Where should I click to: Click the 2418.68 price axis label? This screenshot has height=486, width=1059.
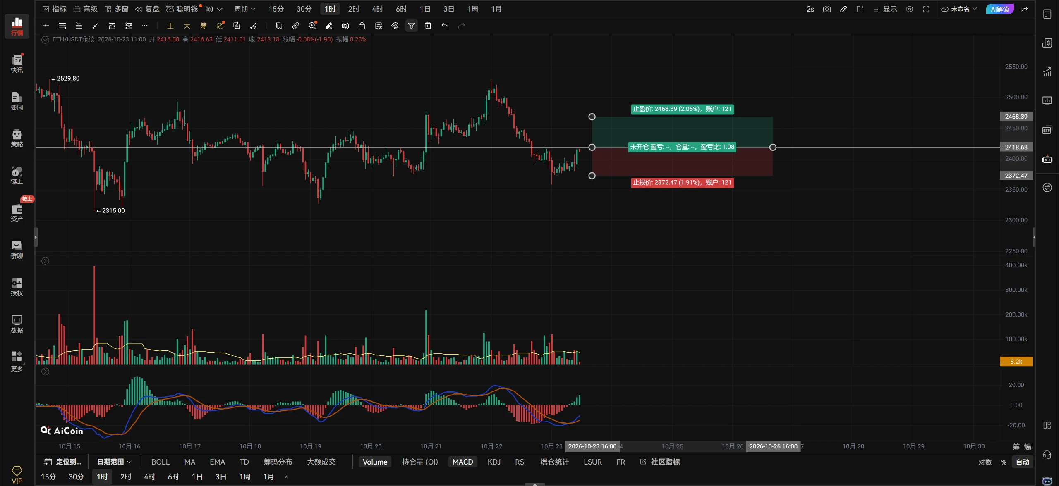[1016, 147]
